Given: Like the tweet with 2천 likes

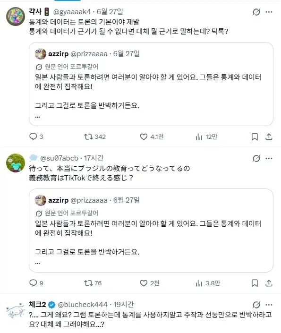Looking at the screenshot, I should (150, 283).
